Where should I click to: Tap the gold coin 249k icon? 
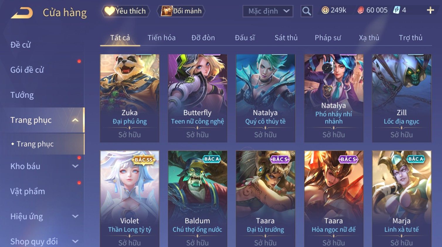click(x=325, y=10)
